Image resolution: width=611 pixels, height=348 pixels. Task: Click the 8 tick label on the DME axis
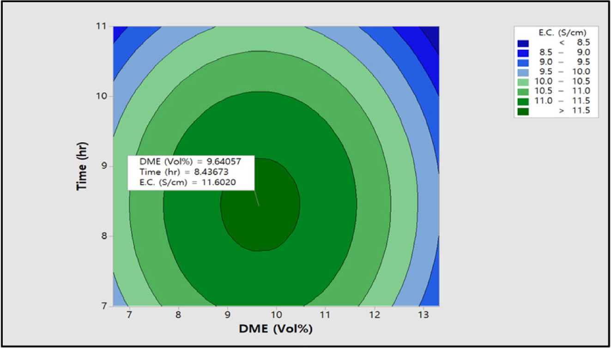(178, 314)
